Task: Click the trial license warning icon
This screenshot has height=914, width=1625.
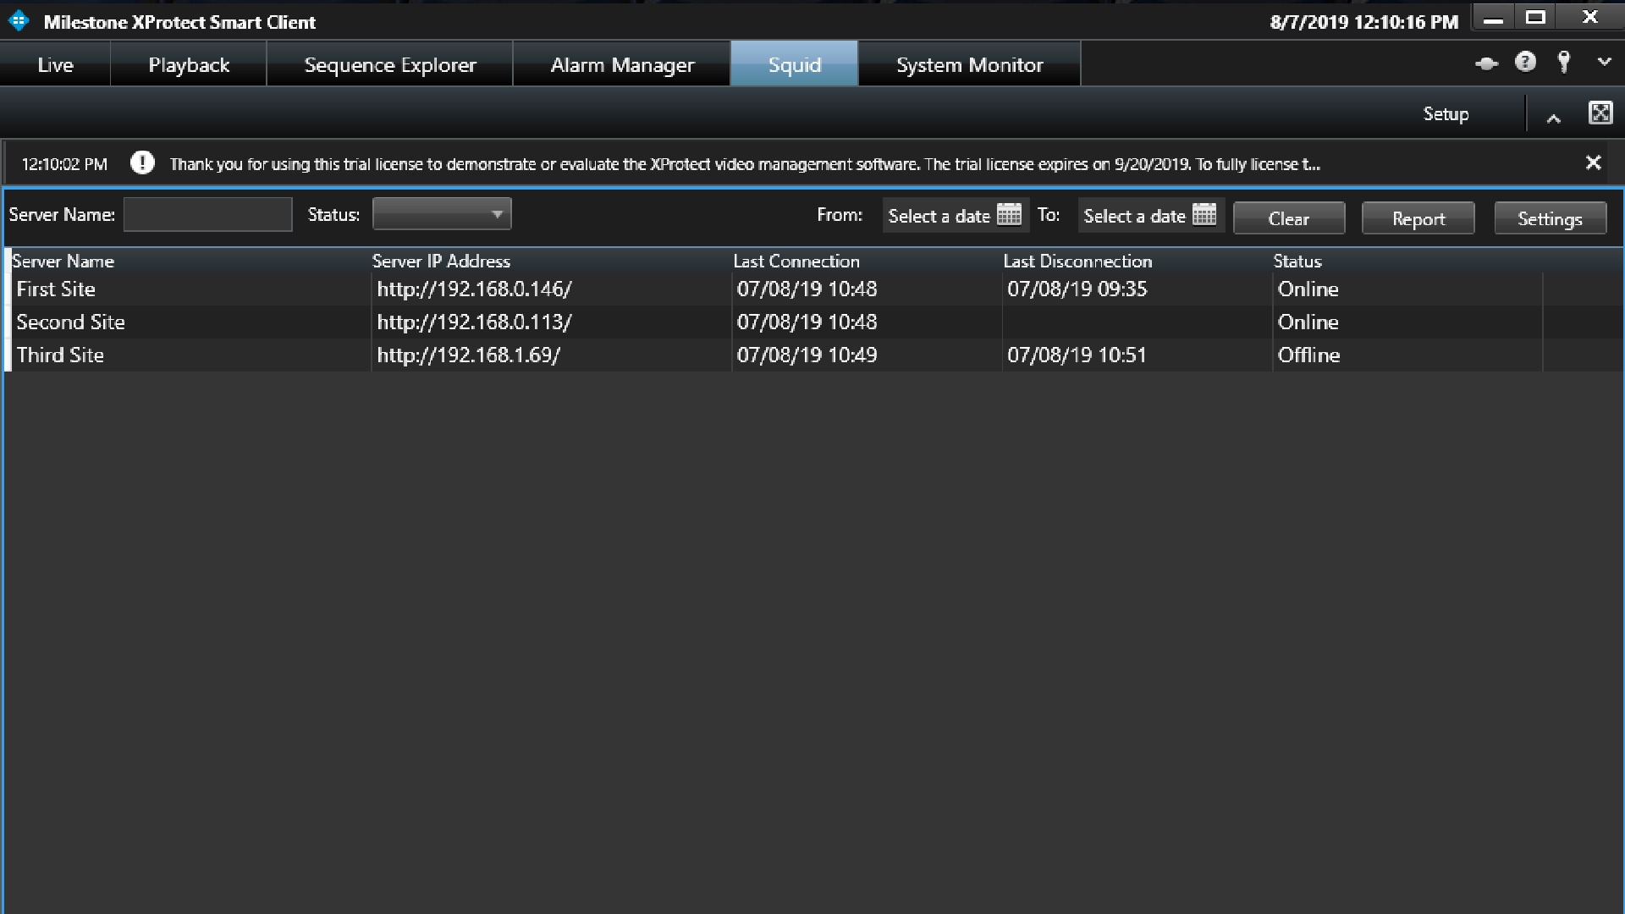Action: (142, 162)
